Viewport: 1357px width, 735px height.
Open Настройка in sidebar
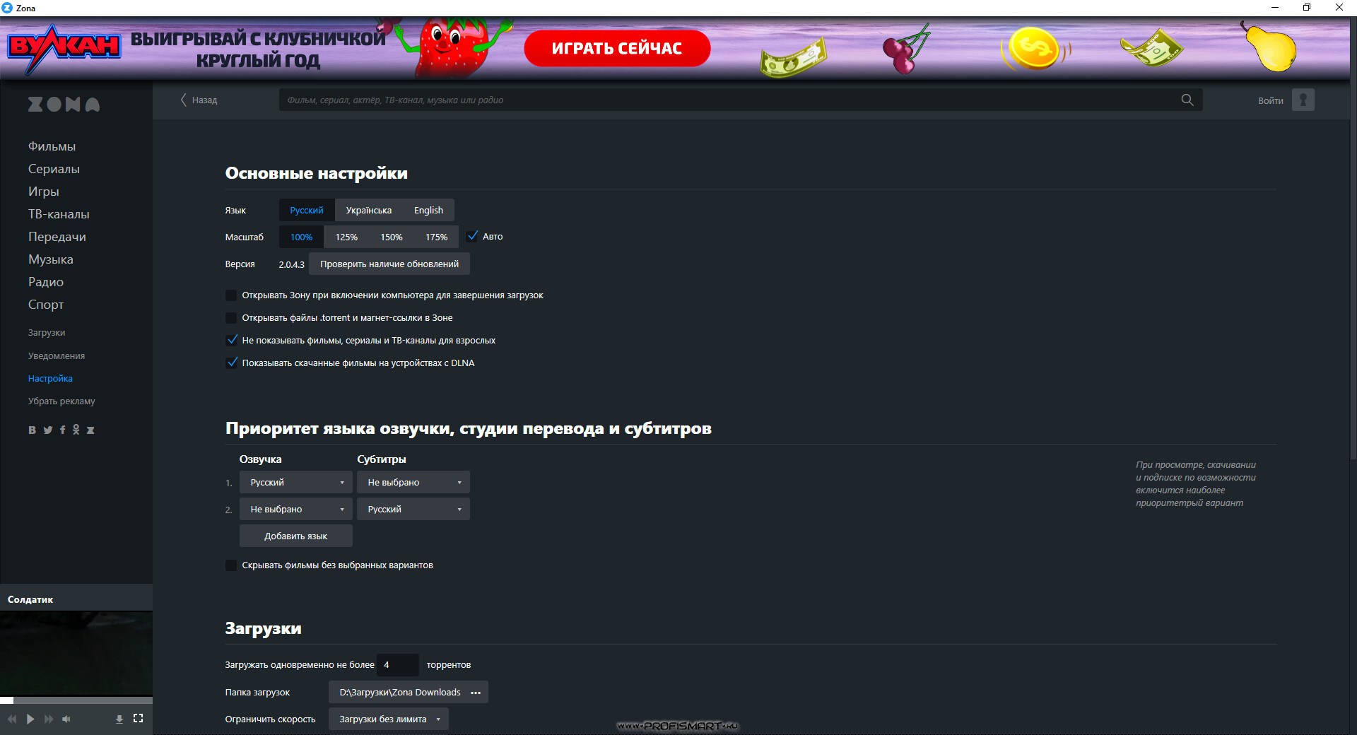point(50,379)
